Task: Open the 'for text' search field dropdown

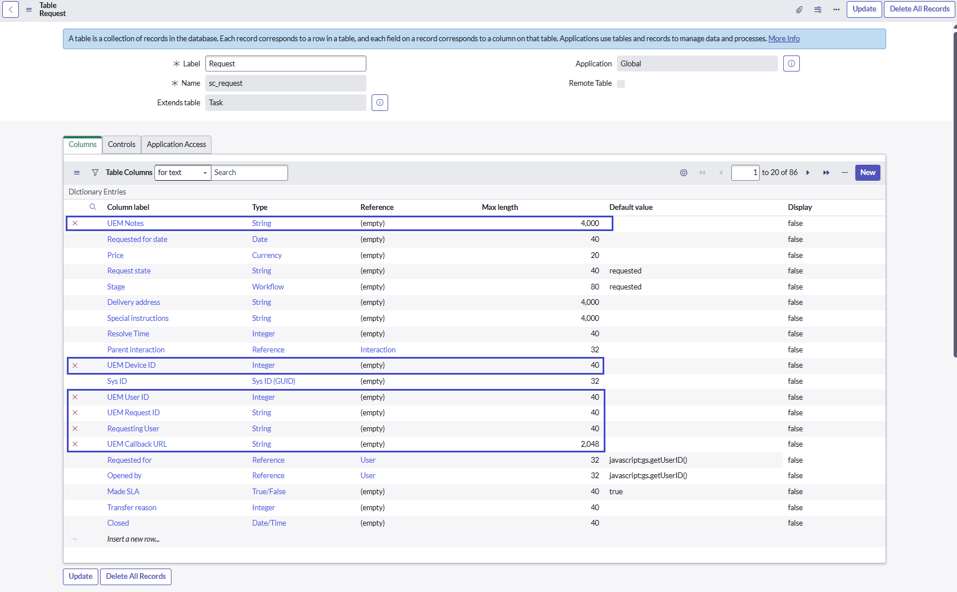Action: (183, 173)
